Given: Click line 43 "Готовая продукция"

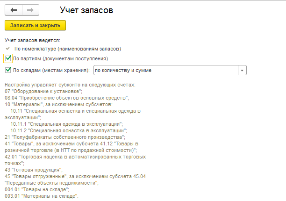Looking at the screenshot, I should 34,170.
